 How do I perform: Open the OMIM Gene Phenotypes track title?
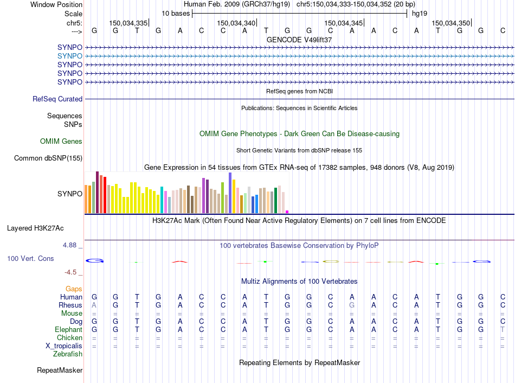click(x=299, y=133)
